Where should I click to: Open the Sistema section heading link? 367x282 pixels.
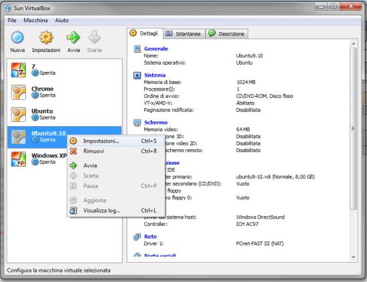tap(155, 75)
